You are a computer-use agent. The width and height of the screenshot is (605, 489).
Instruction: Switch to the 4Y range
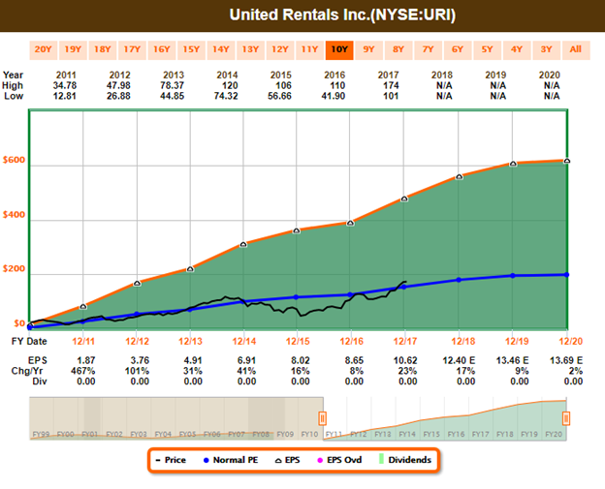[517, 49]
